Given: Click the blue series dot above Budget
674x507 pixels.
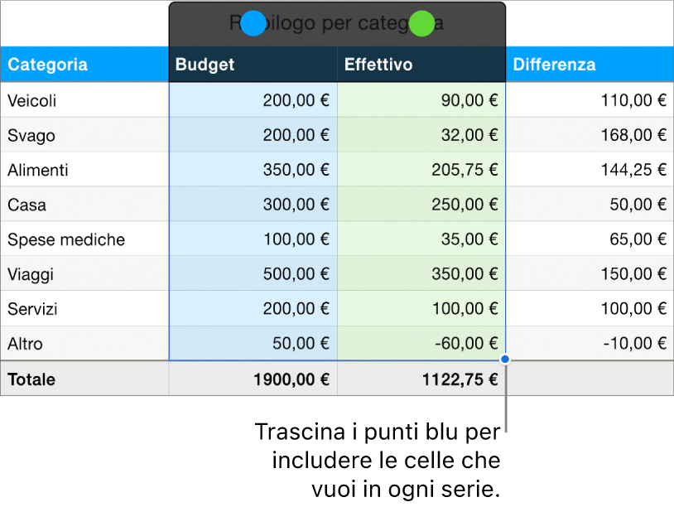Looking at the screenshot, I should [253, 23].
